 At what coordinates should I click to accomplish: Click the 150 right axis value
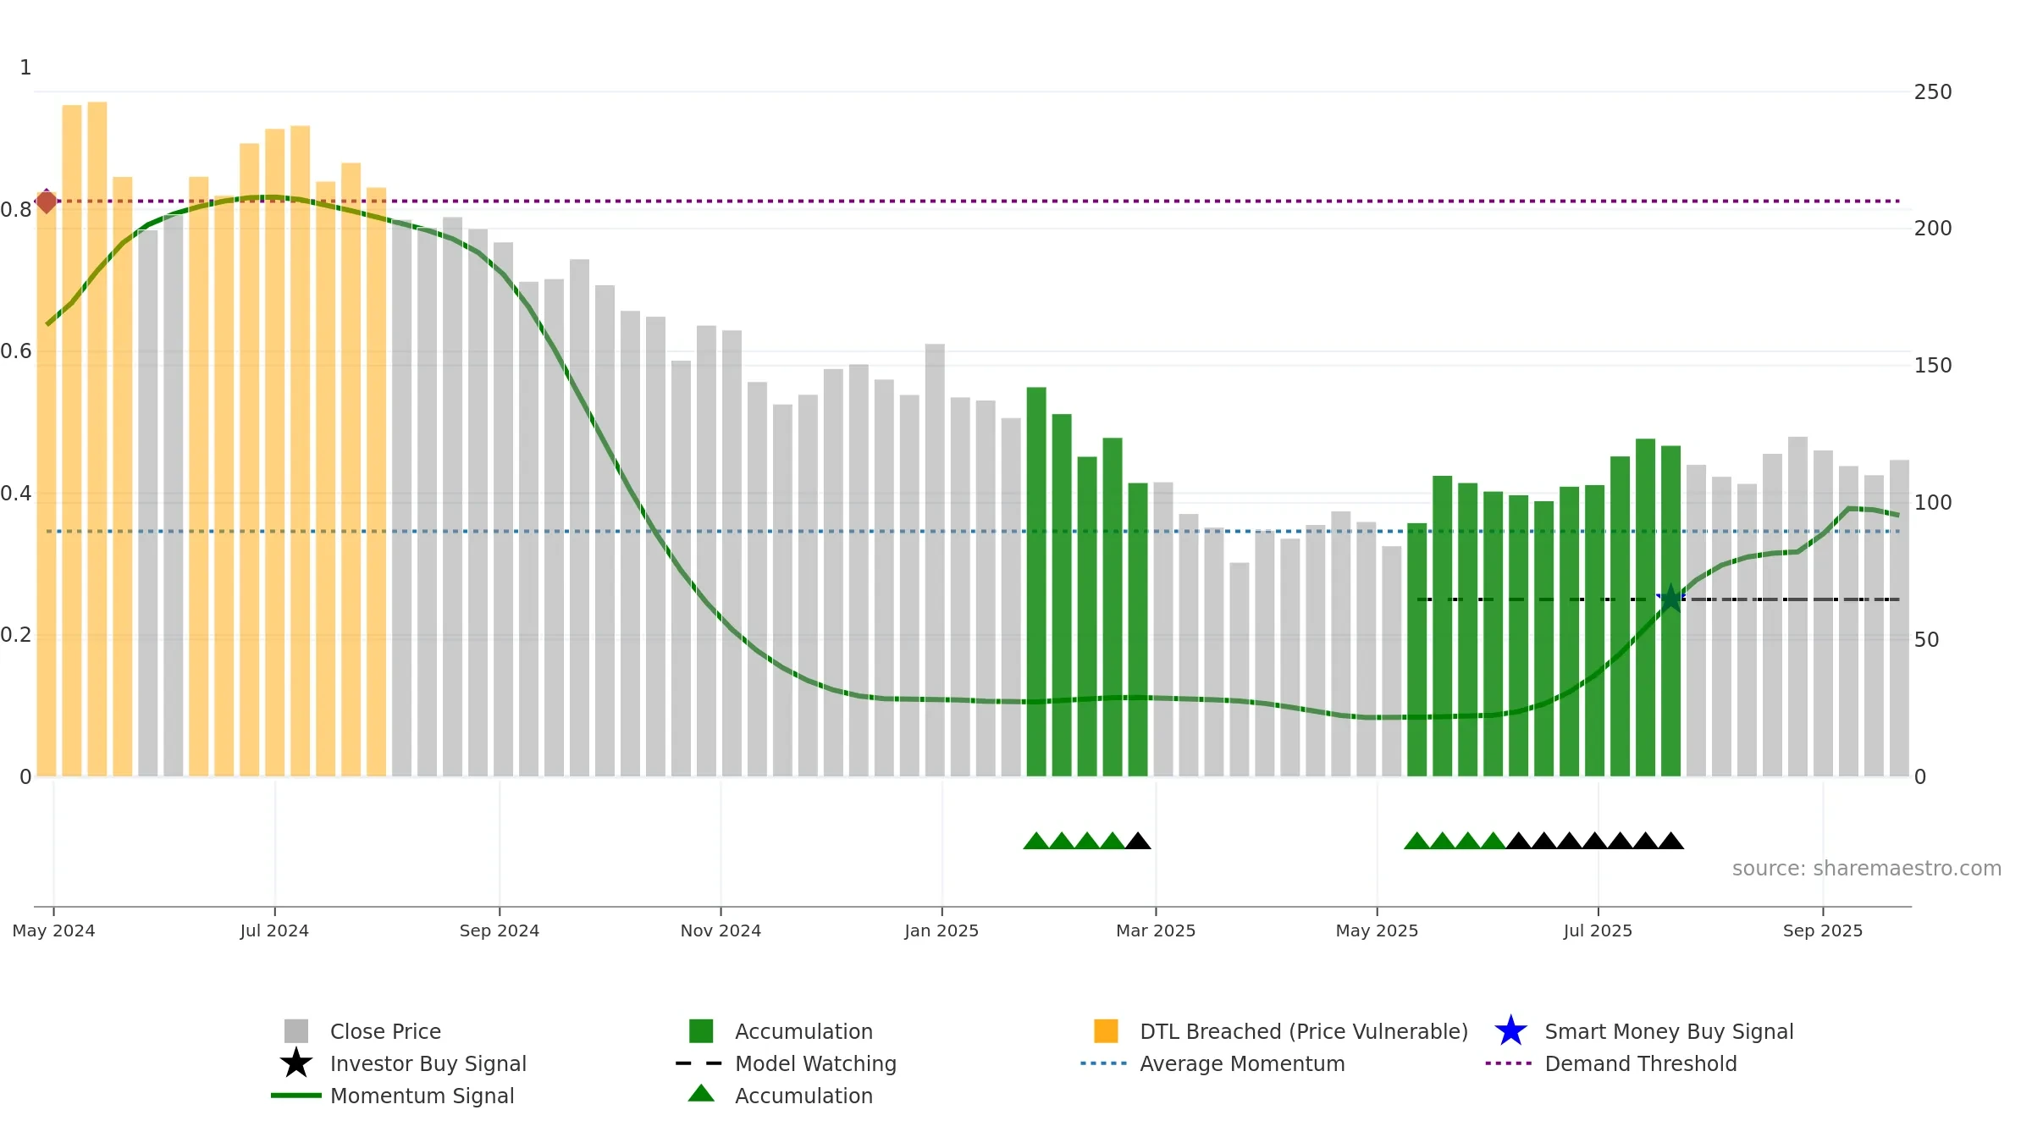pos(1933,365)
